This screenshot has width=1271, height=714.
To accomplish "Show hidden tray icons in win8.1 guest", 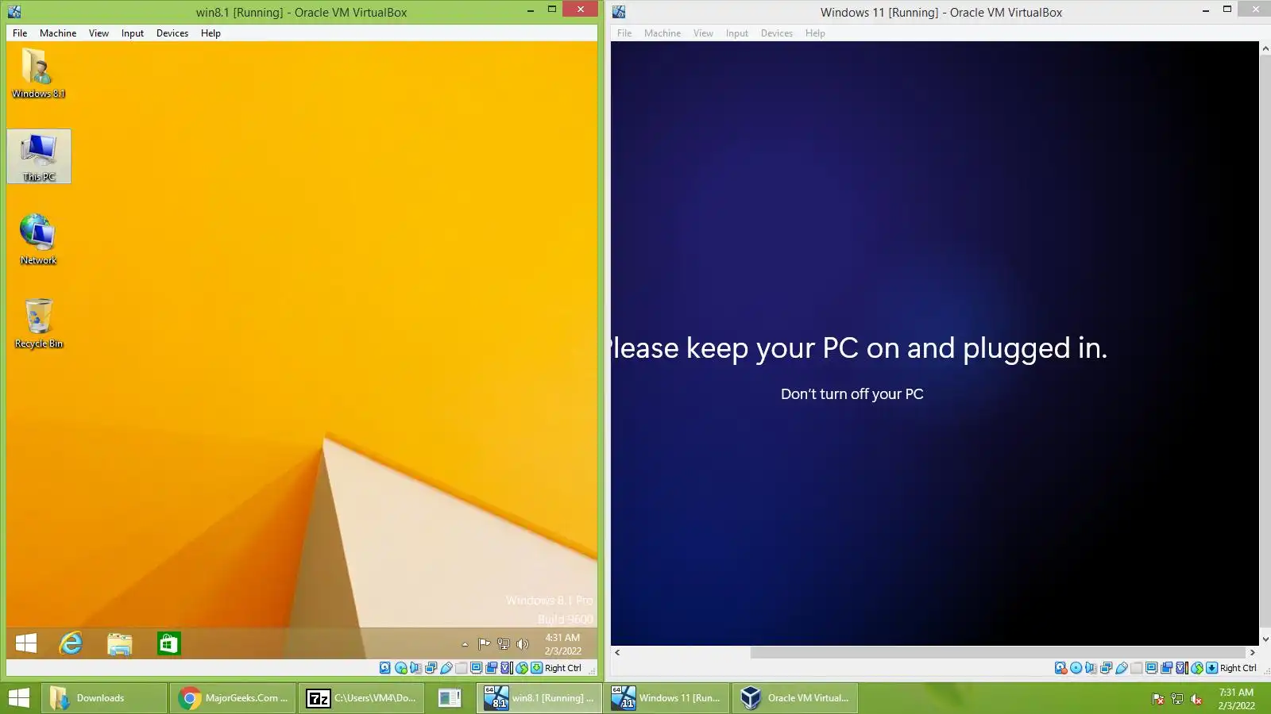I will click(465, 644).
